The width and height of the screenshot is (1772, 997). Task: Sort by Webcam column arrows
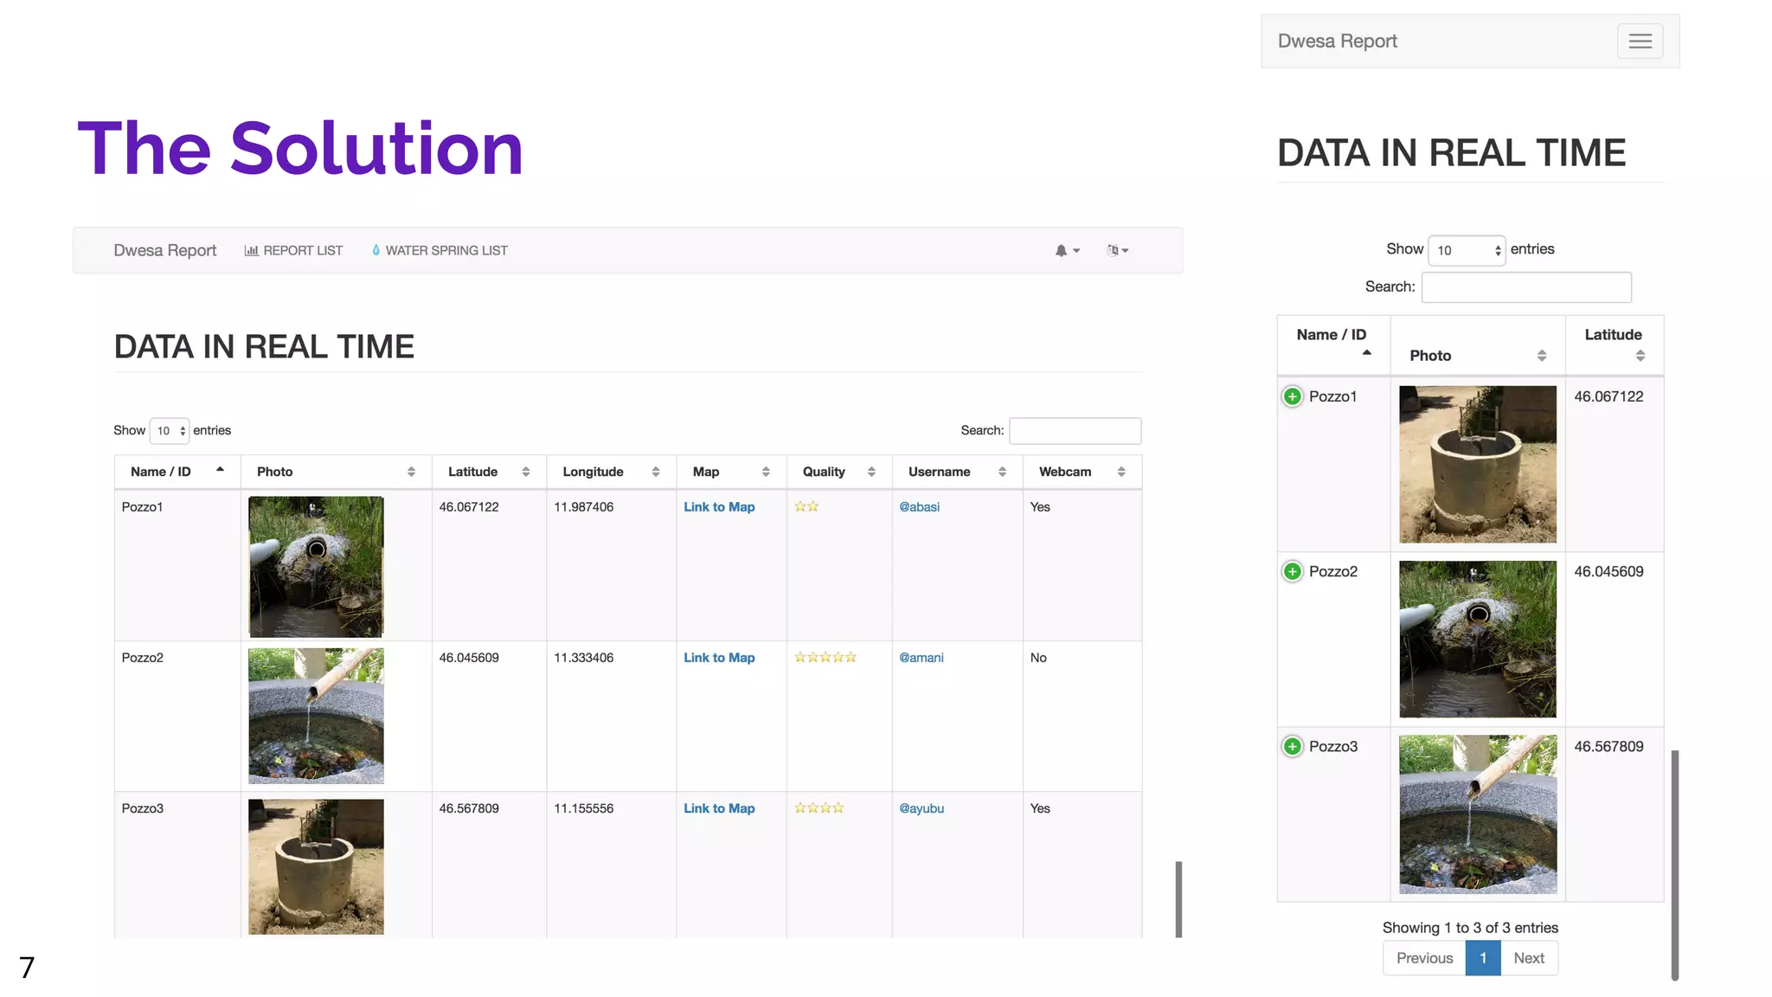[1121, 473]
